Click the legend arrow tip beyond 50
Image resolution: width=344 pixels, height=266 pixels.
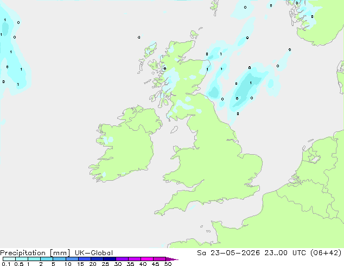[x=172, y=259]
